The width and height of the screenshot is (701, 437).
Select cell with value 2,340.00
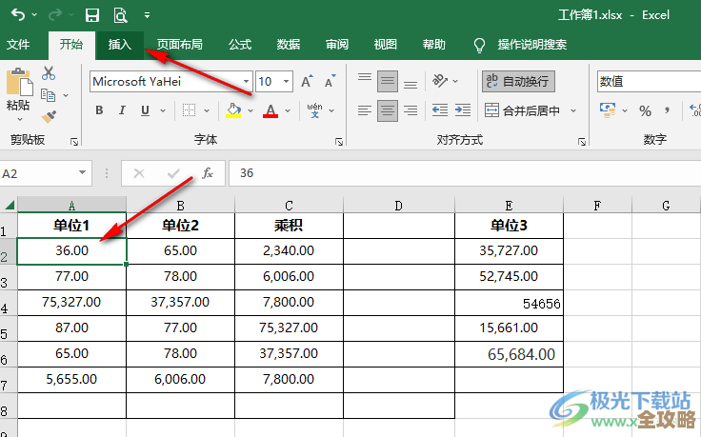(x=289, y=250)
